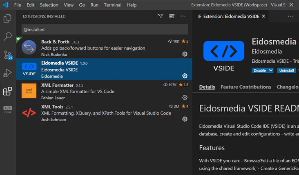299x175 pixels.
Task: Open the Extensions view in activity bar
Action: pos(7,91)
